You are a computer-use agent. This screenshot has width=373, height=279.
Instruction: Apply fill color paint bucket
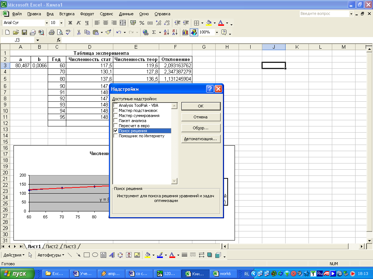209,23
